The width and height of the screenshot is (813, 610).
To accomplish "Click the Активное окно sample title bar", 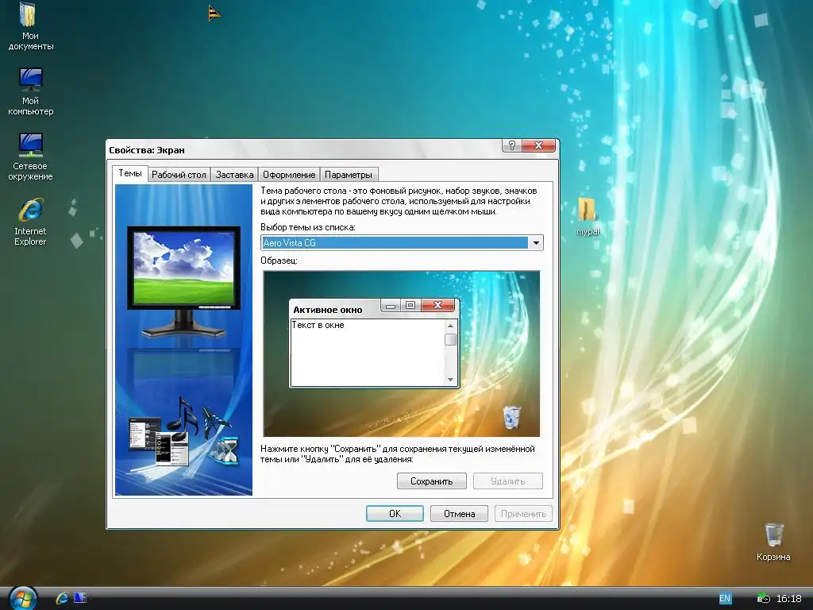I will (334, 310).
